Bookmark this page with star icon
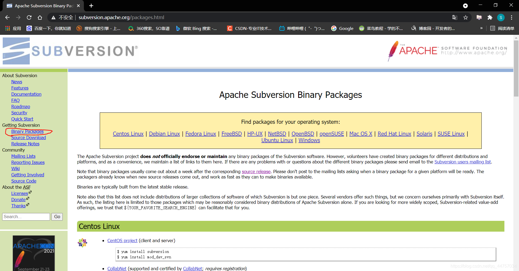This screenshot has height=271, width=519. tap(465, 18)
